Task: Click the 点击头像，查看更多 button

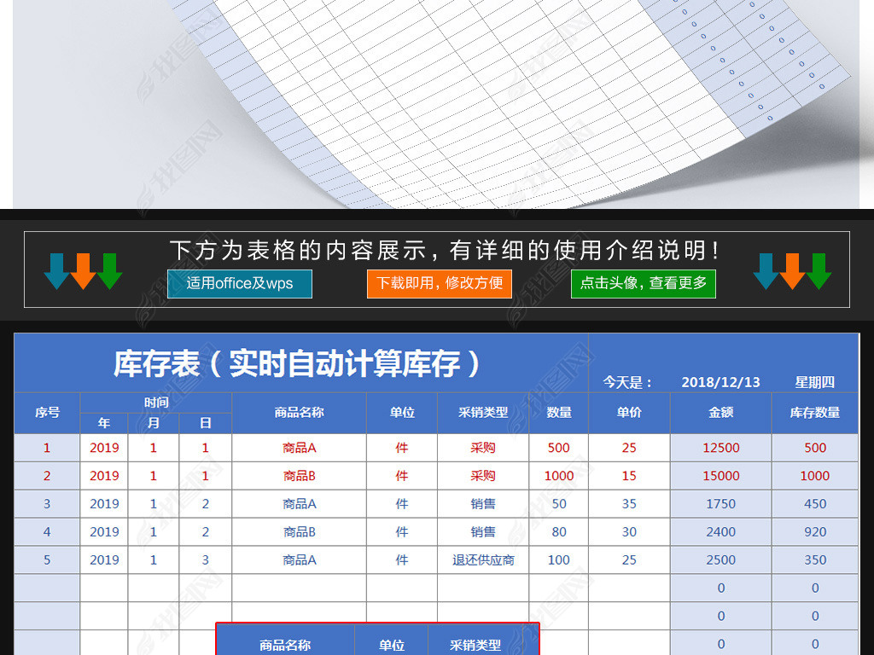Action: click(x=643, y=284)
